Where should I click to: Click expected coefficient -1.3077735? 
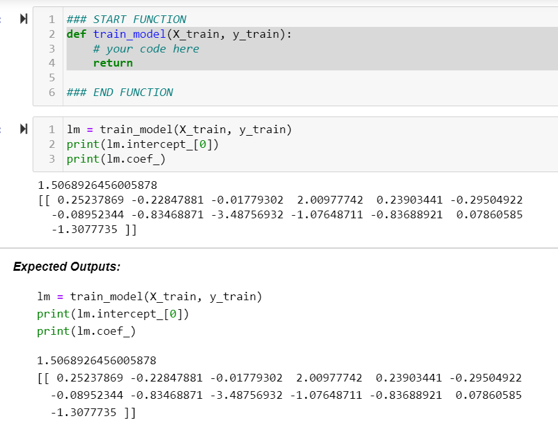click(x=83, y=413)
